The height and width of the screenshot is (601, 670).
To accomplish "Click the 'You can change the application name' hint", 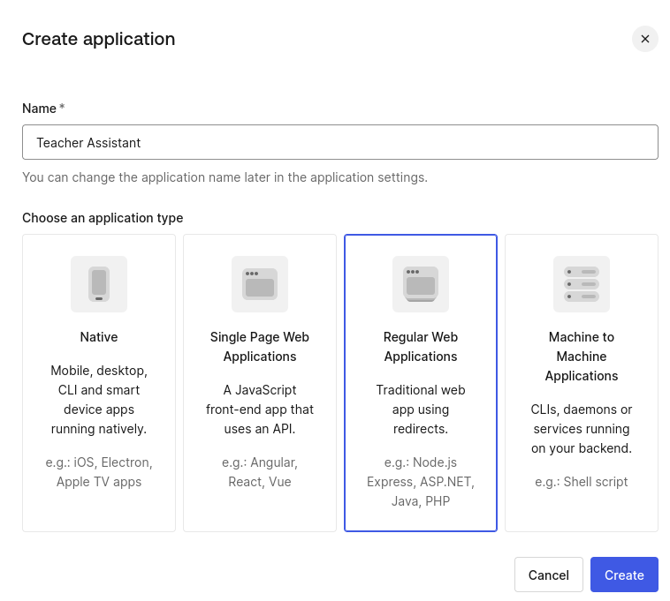I will click(x=225, y=177).
